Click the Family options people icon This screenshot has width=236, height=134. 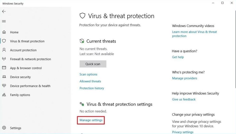click(4, 95)
